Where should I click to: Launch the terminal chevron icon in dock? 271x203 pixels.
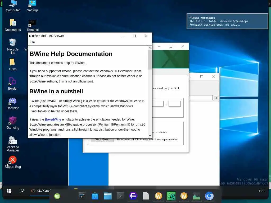[120, 196]
